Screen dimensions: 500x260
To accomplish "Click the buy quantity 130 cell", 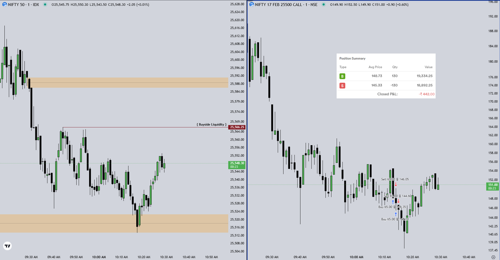I will [395, 76].
